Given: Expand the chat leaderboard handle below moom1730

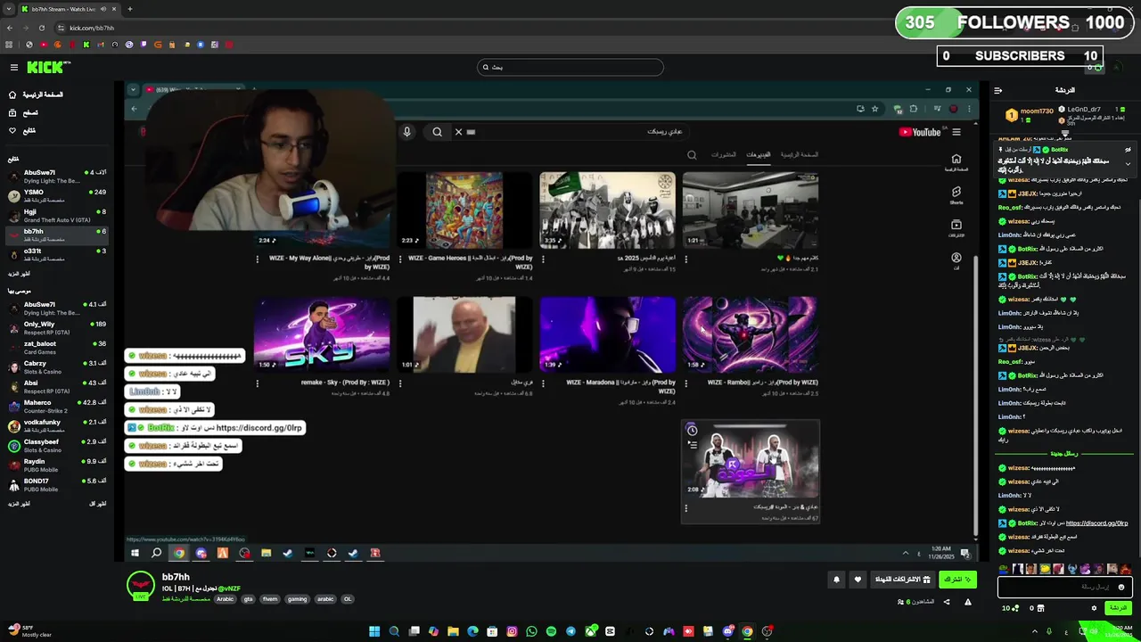Looking at the screenshot, I should point(1064,134).
